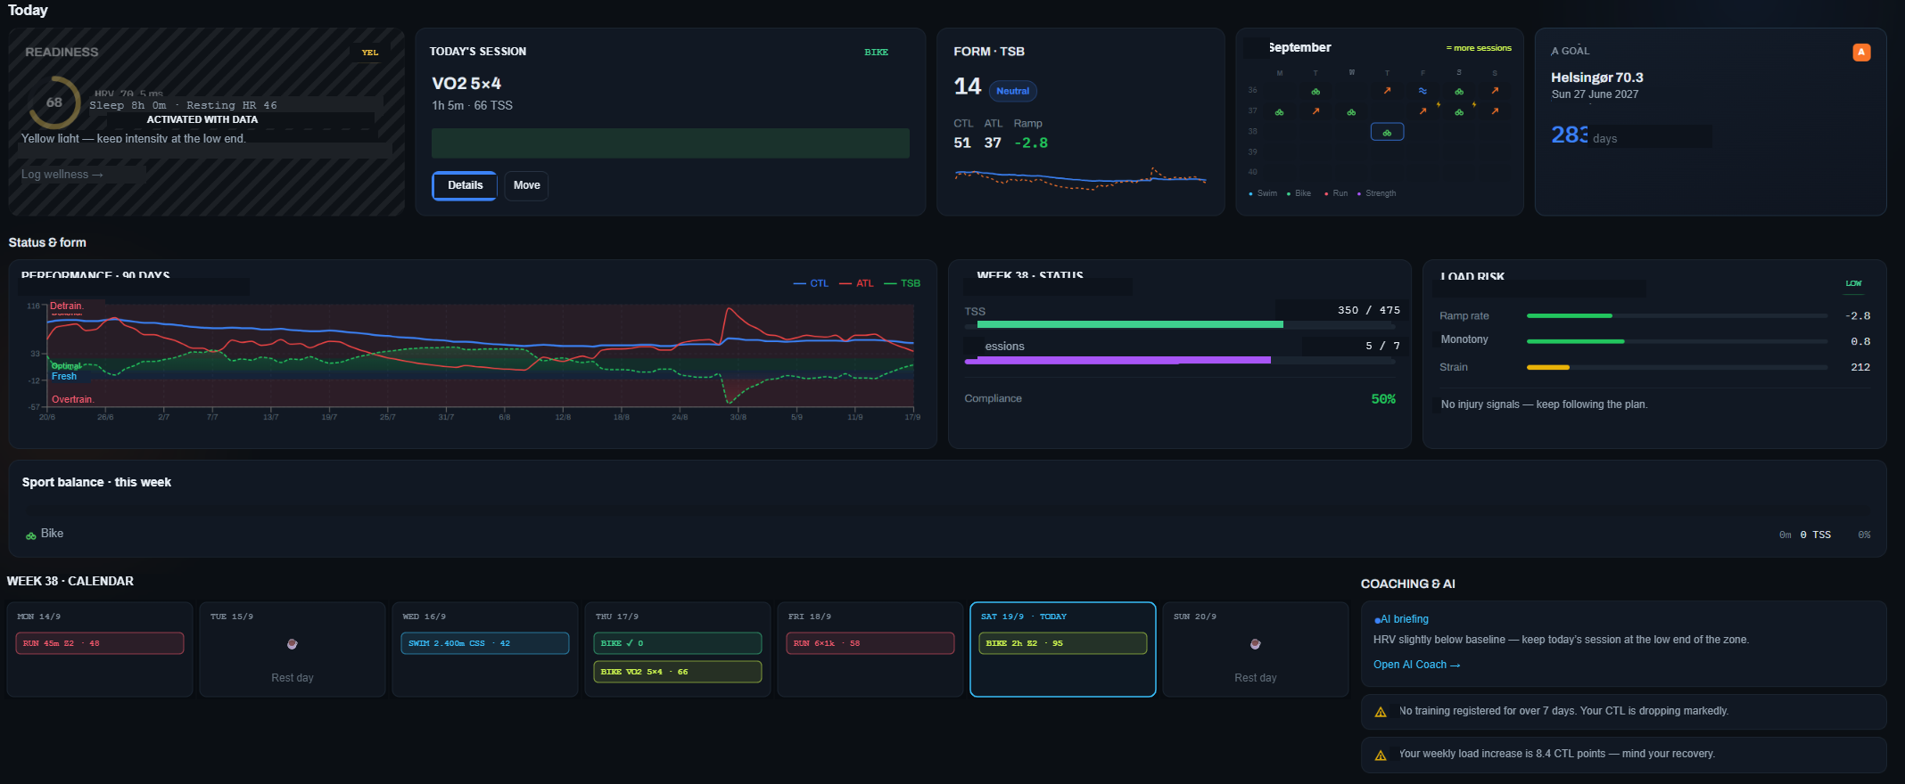Open Details for today's VO2 session
1905x784 pixels.
465,185
